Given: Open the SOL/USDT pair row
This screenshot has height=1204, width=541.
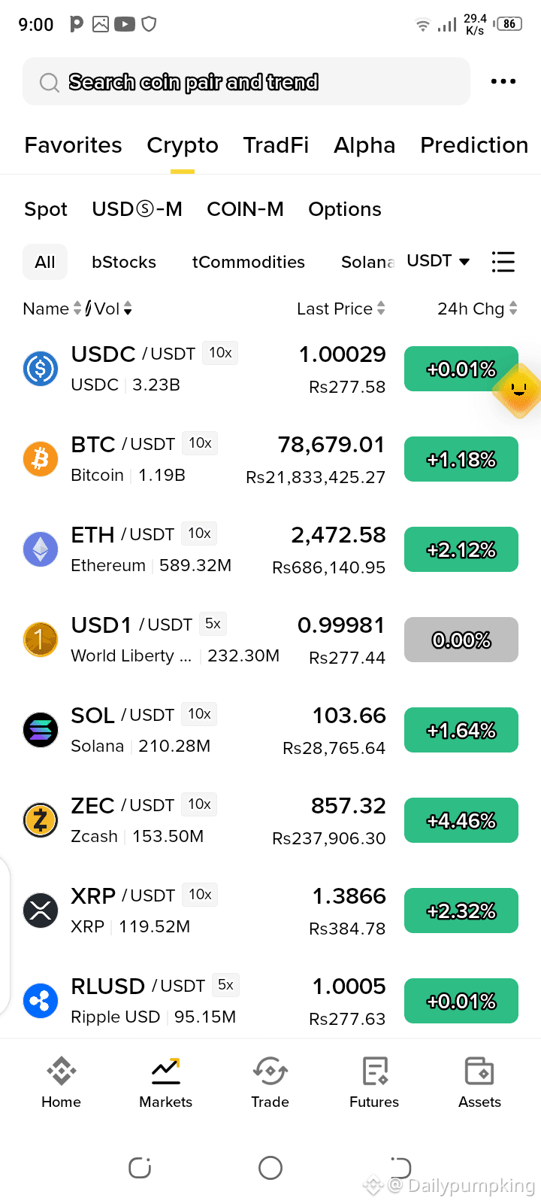Looking at the screenshot, I should (x=270, y=730).
